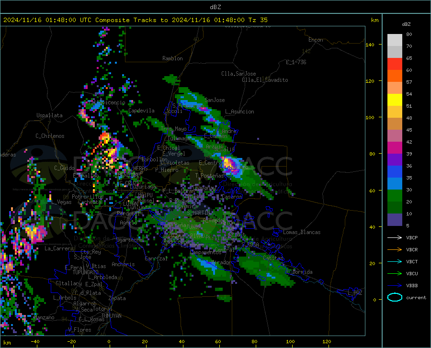Click the 'Dormida' place label
This screenshot has height=348, width=431.
302,272
